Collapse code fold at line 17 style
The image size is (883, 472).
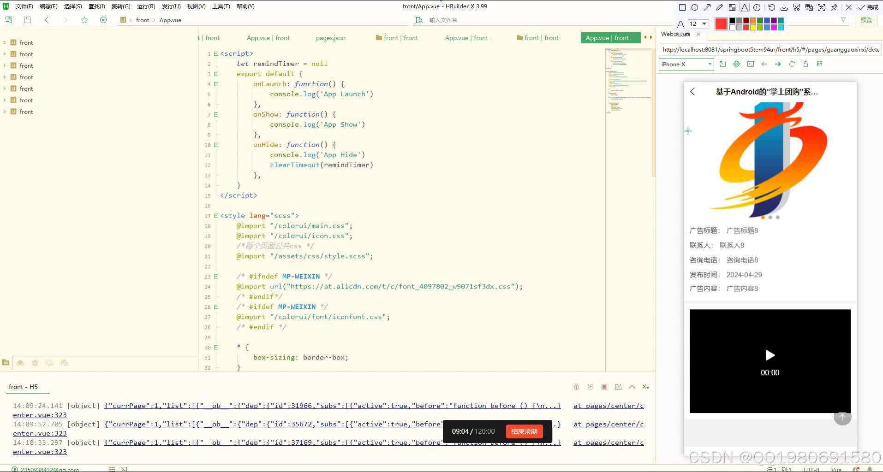pyautogui.click(x=216, y=216)
